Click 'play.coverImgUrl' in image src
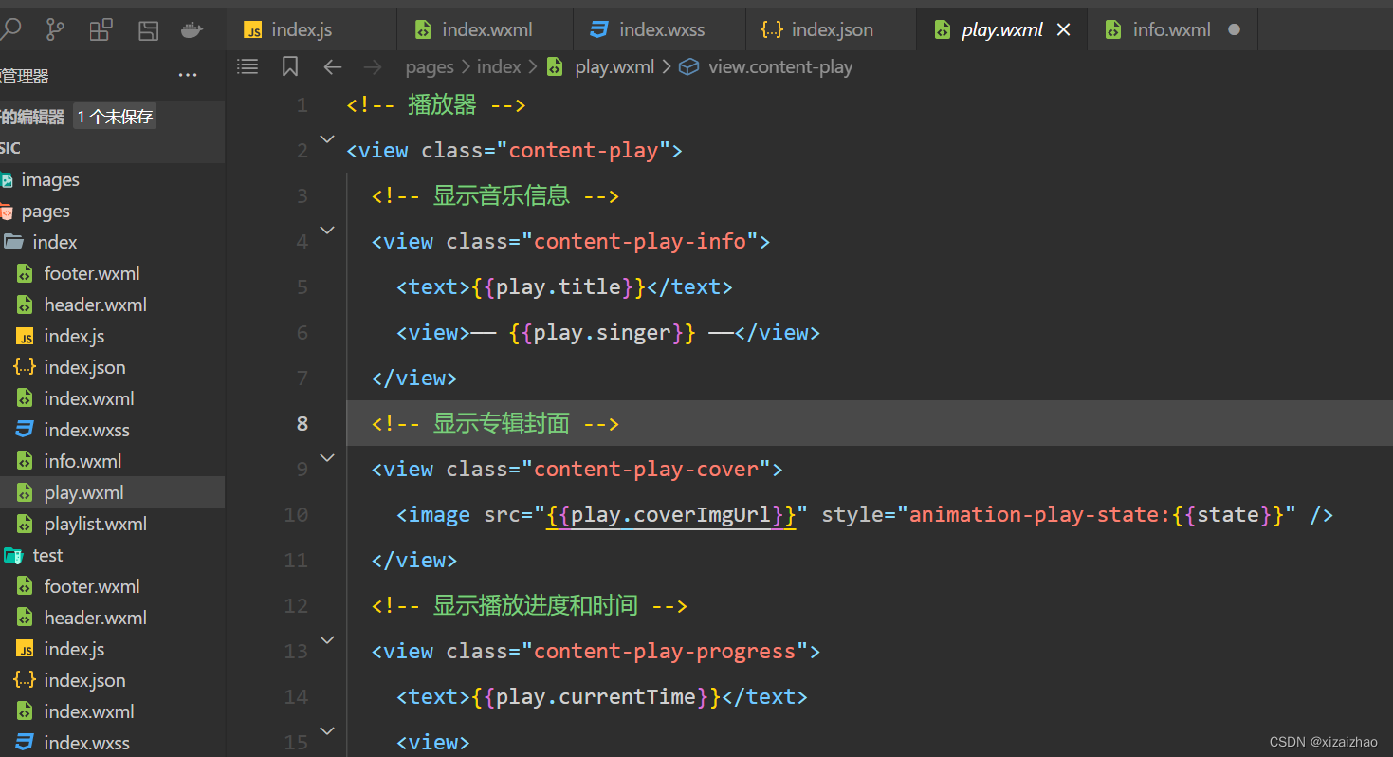This screenshot has height=757, width=1393. coord(671,515)
